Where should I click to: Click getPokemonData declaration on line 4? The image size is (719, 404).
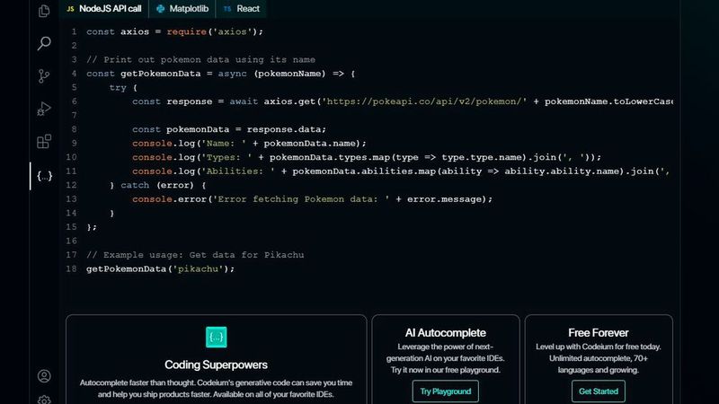[x=161, y=74]
